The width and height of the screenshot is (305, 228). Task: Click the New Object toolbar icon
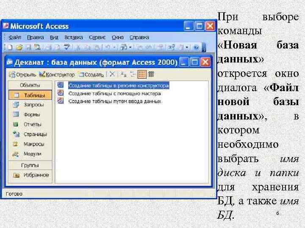(181, 47)
